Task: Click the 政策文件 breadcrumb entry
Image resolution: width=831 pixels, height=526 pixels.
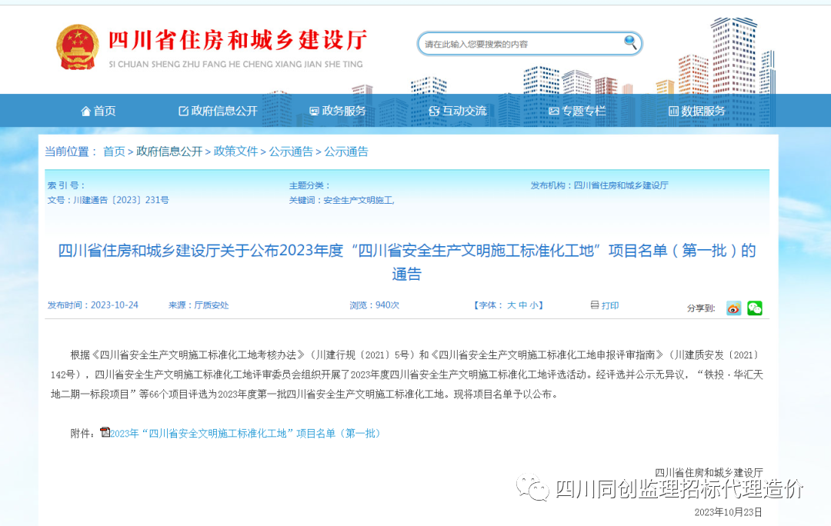Action: [x=236, y=151]
